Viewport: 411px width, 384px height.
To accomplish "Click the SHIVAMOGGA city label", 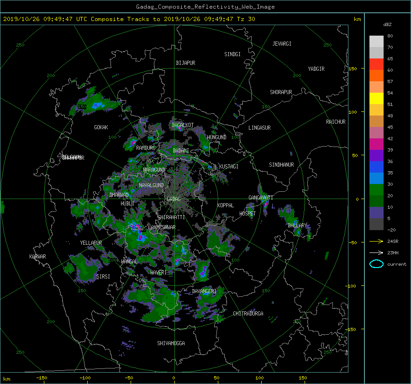I will [171, 343].
